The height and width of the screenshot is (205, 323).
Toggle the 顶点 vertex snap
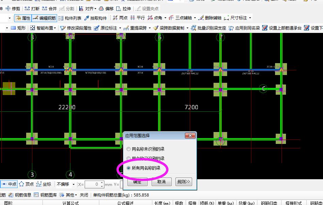[x=27, y=184]
